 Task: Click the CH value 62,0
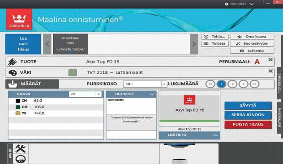point(38,101)
